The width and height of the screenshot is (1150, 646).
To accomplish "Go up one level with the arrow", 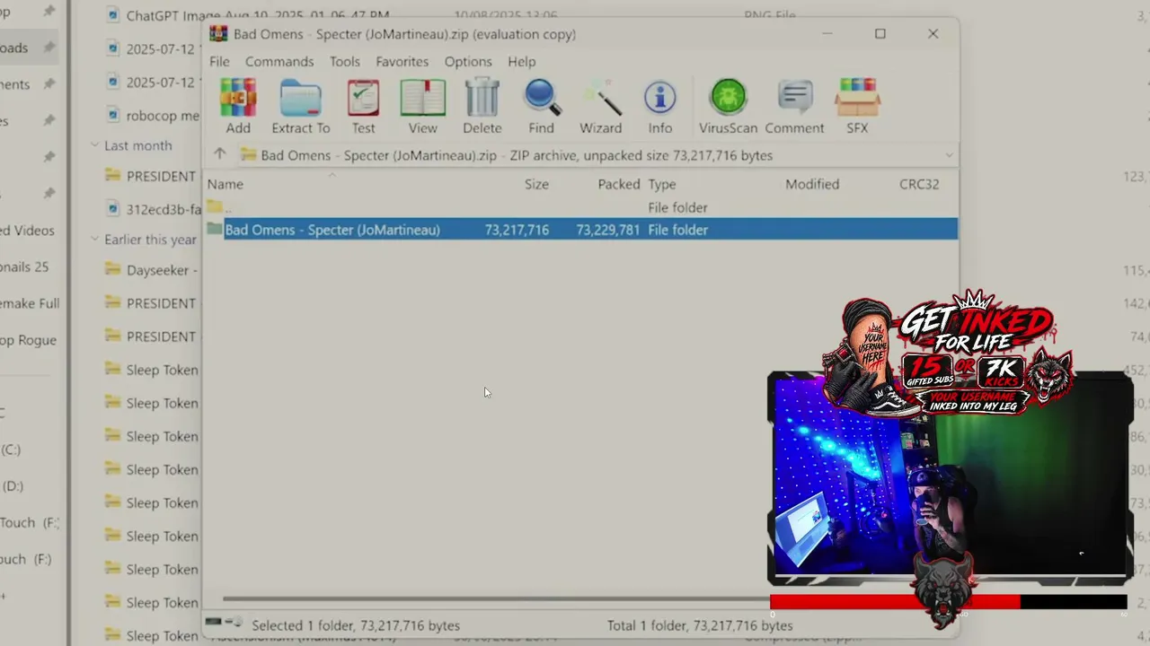I will point(219,154).
